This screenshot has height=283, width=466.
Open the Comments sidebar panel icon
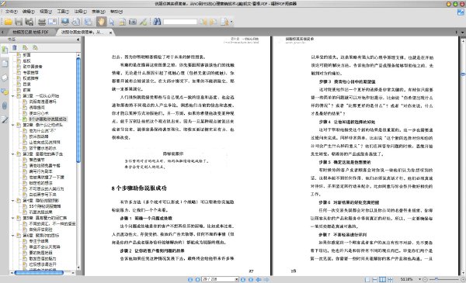[x=5, y=91]
